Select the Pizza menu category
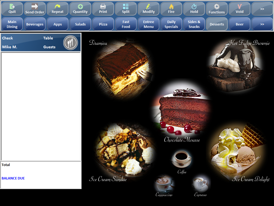 pos(103,24)
